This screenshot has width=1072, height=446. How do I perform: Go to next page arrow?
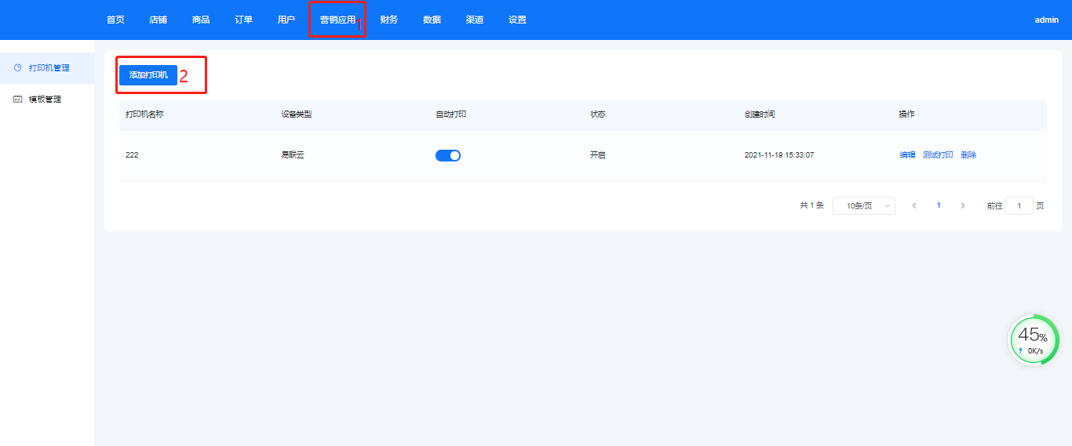tap(963, 205)
